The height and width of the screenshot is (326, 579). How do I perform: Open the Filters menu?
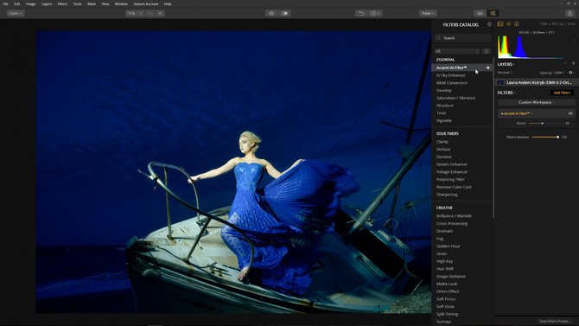(62, 3)
